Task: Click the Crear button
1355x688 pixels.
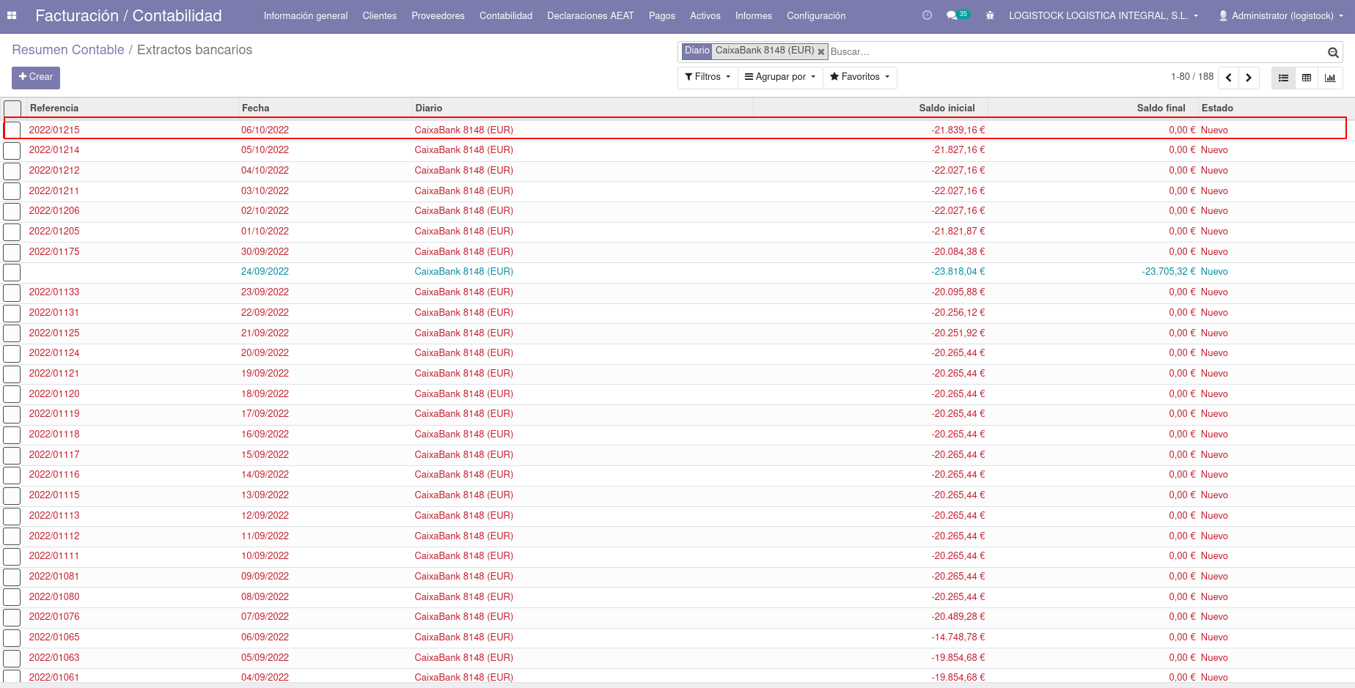Action: 36,78
